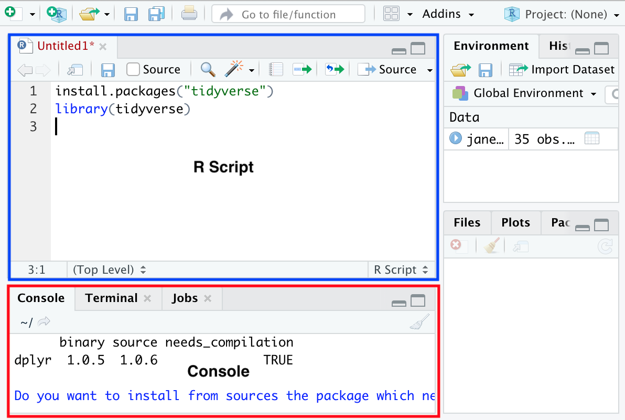Close the Terminal tab

point(147,298)
